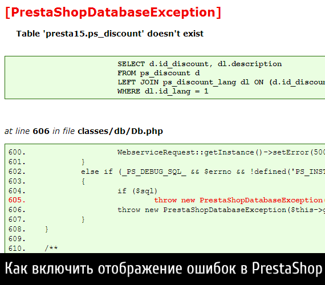Viewport: 325px width, 285px height.
Task: Click the SELECT d.id_discount, dl.description line
Action: pos(200,64)
